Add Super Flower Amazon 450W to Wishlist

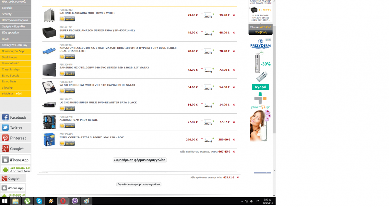click(x=67, y=36)
